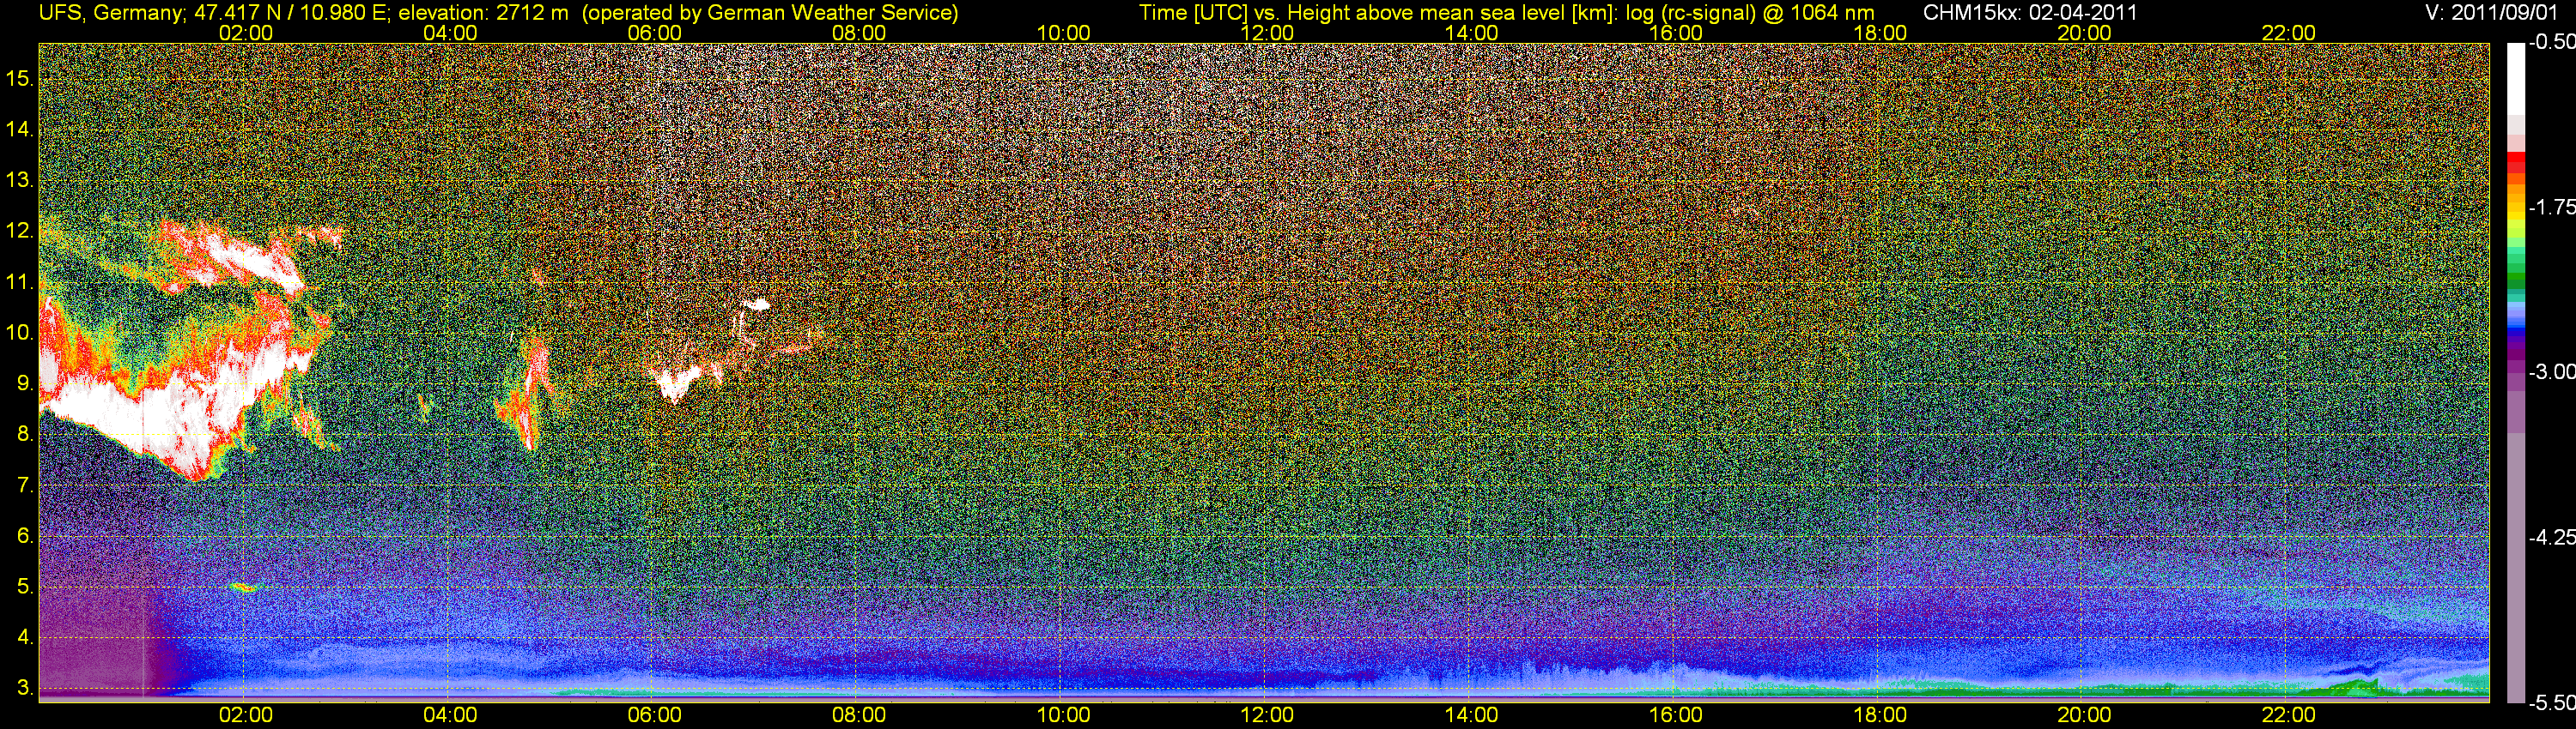Click the "9." height axis label
The height and width of the screenshot is (729, 2576).
point(25,383)
